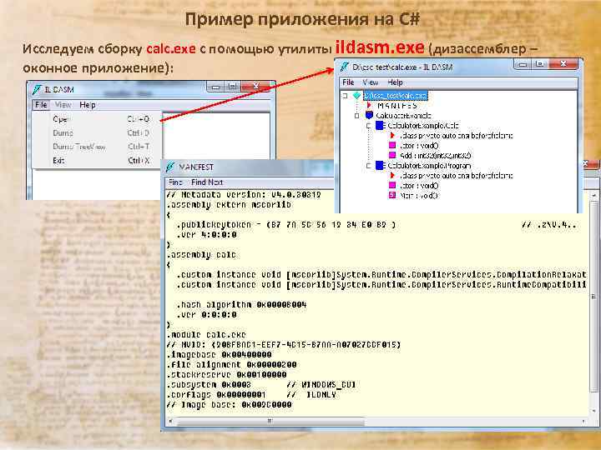Click the '.hash algorithm 0x00008004' line
The height and width of the screenshot is (450, 601).
point(241,305)
